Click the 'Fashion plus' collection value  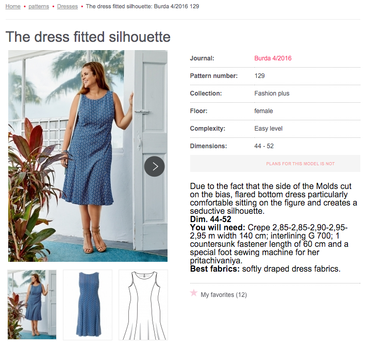272,93
